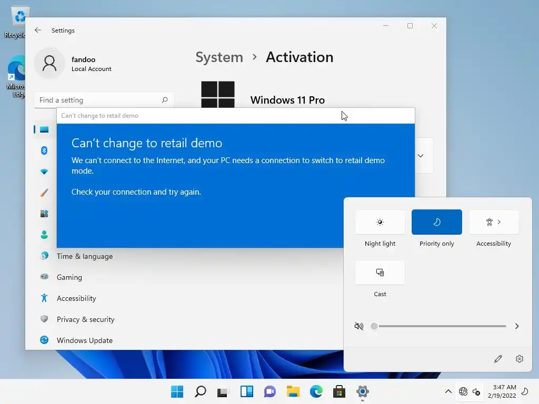Screen dimensions: 539x404
Task: Click Settings gear on taskbar
Action: (362, 391)
